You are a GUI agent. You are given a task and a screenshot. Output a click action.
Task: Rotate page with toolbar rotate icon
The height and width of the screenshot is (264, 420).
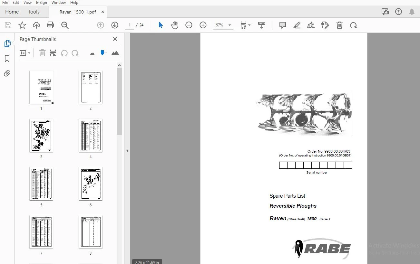(x=354, y=25)
